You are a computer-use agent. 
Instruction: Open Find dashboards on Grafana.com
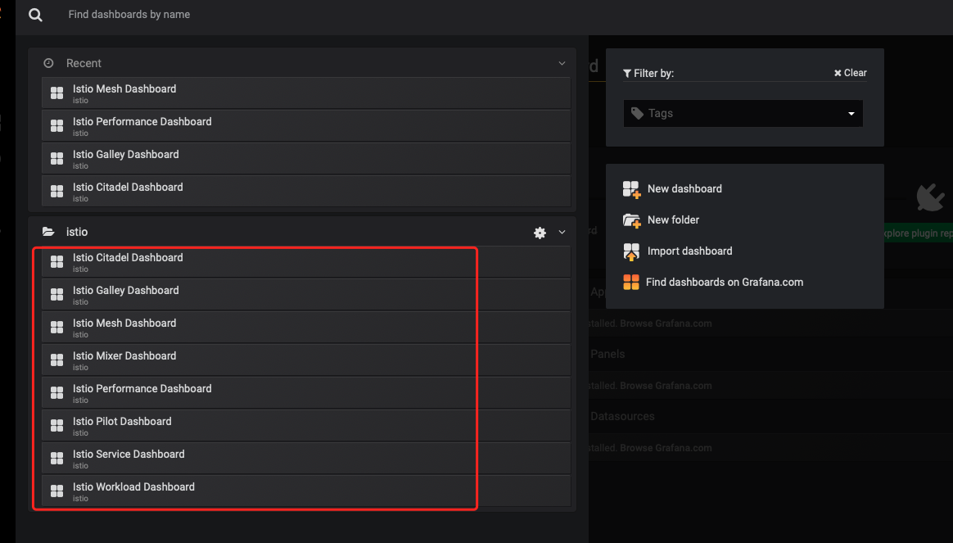(x=725, y=282)
